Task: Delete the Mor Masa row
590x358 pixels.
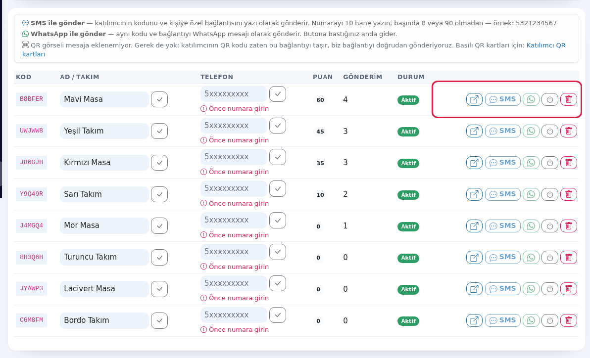Action: (x=569, y=226)
